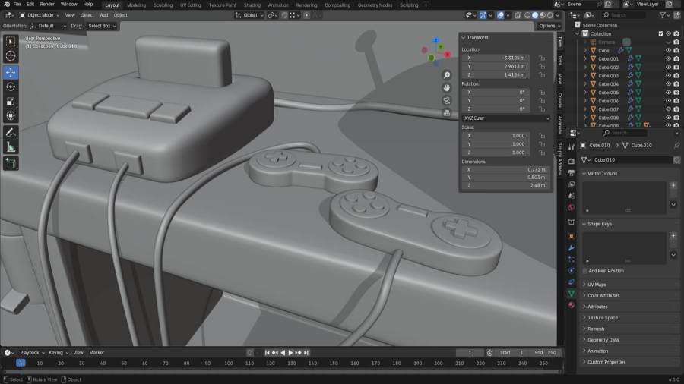Open the Playback popover in timeline
Screen dimensions: 684x384
pos(30,353)
